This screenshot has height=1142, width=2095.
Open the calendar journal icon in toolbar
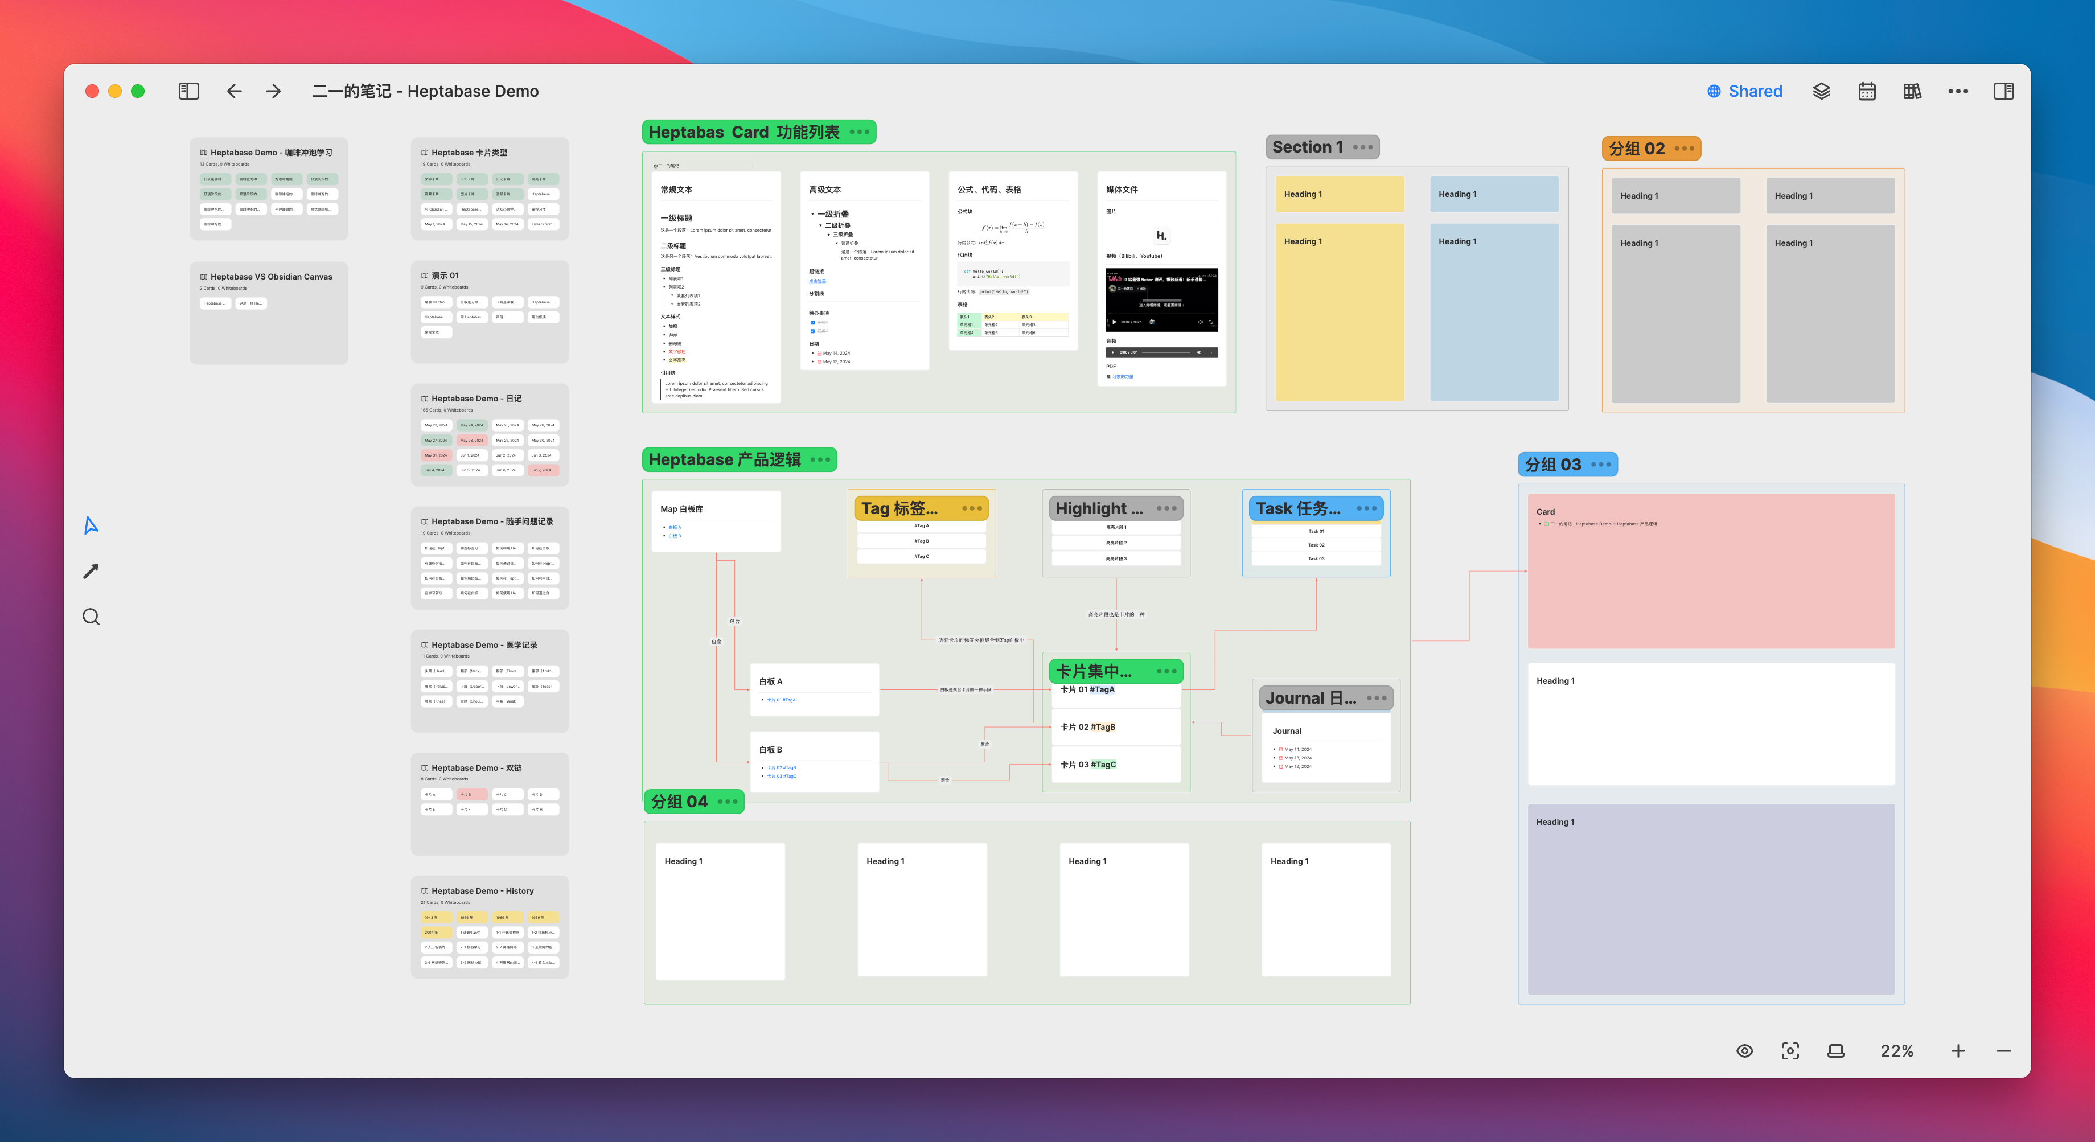(1867, 91)
